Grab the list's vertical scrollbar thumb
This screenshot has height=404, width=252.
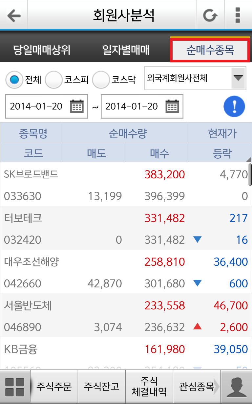point(250,175)
